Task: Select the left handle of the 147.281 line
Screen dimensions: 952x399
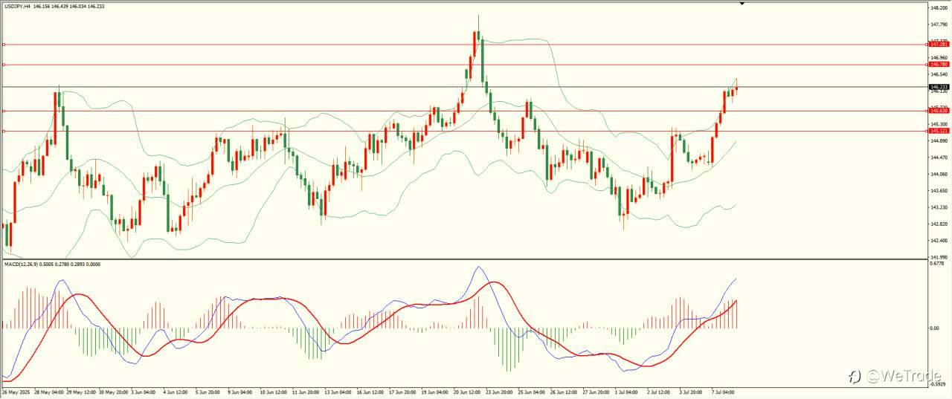Action: point(4,45)
